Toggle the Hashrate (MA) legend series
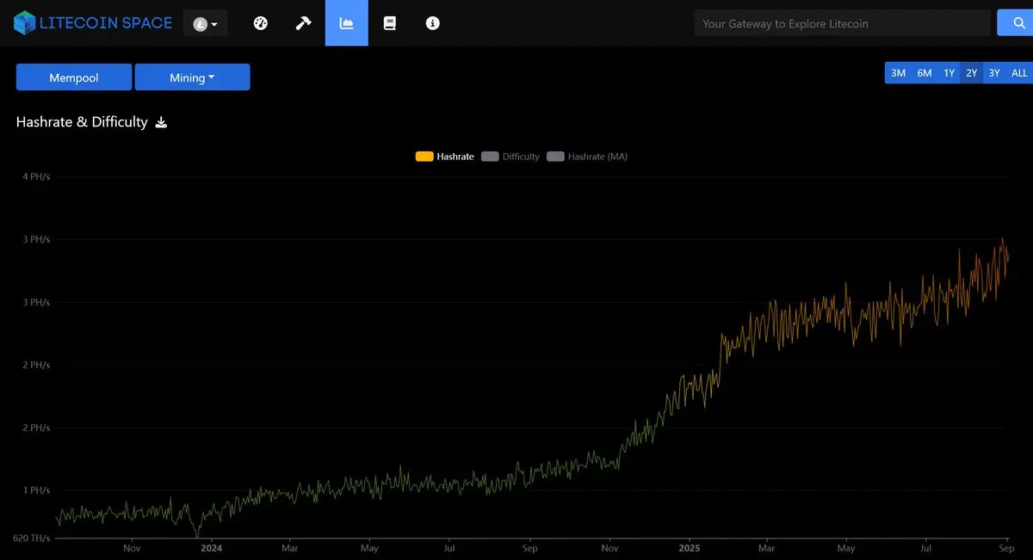1033x560 pixels. click(587, 157)
